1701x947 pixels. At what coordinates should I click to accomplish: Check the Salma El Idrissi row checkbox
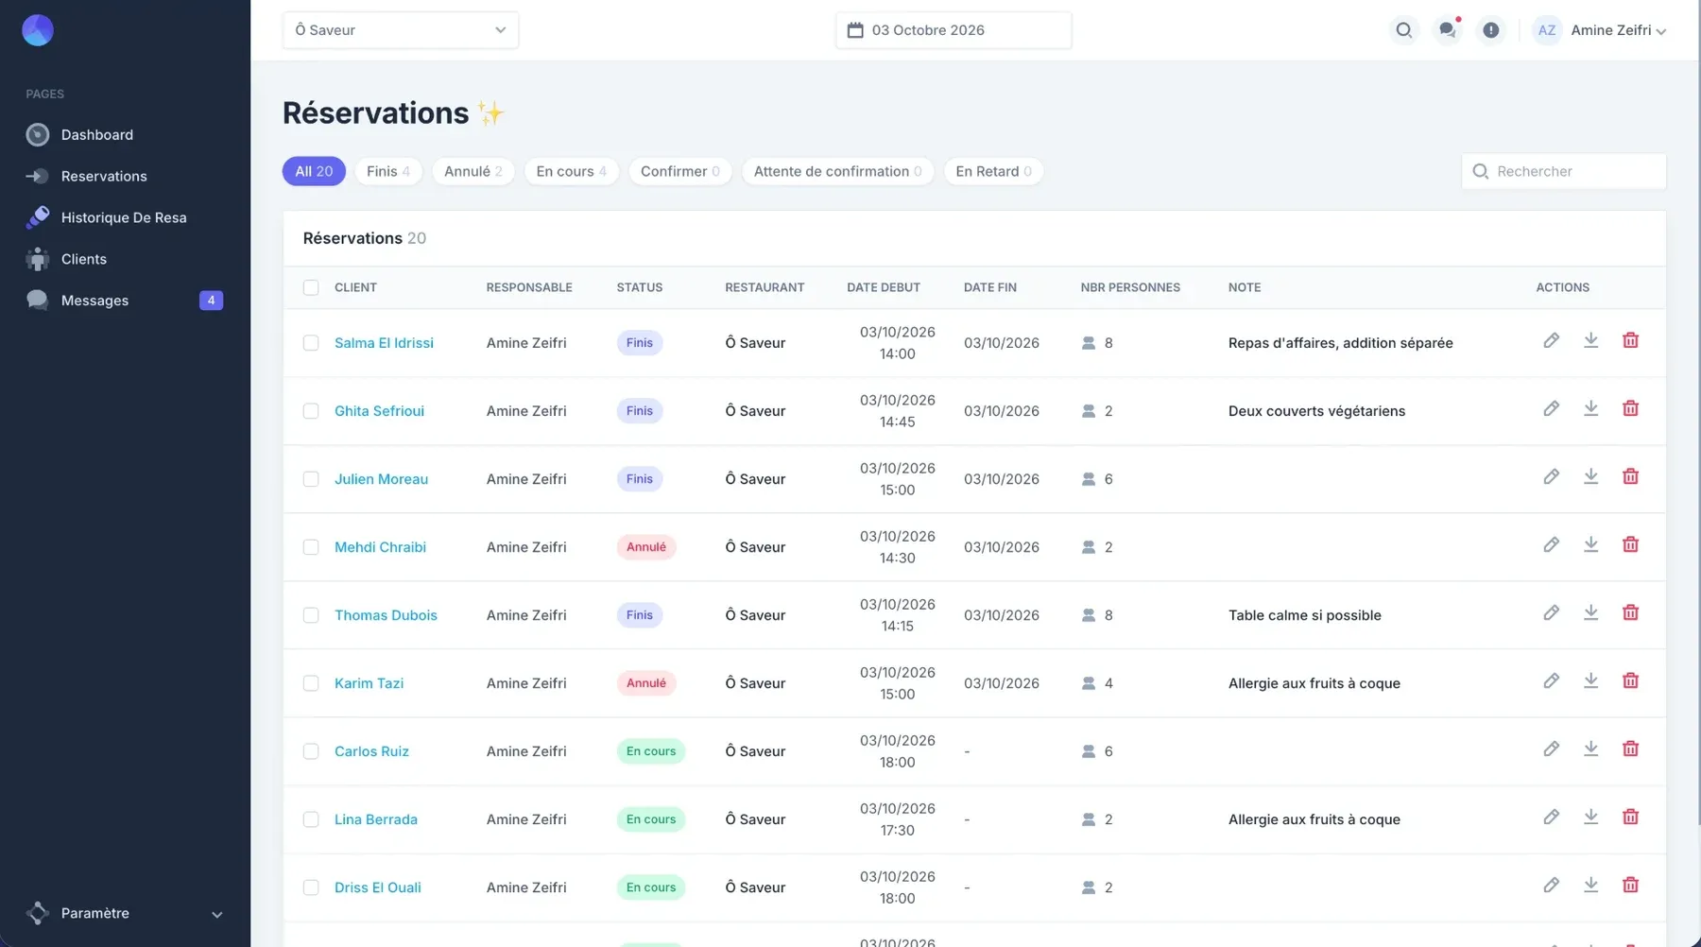pos(311,343)
